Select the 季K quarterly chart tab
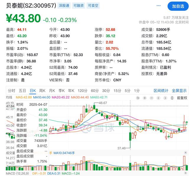The height and width of the screenshot is (176, 195). (61, 91)
